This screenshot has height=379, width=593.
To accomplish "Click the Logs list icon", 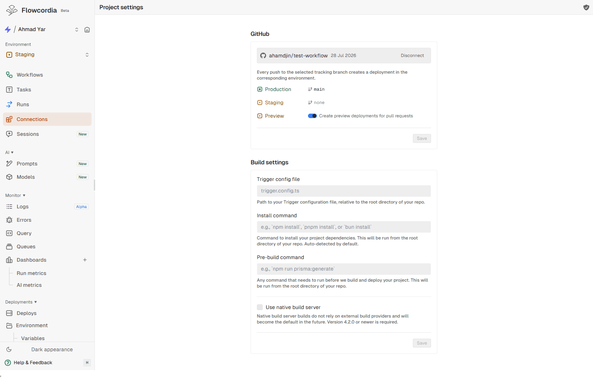I will tap(9, 207).
